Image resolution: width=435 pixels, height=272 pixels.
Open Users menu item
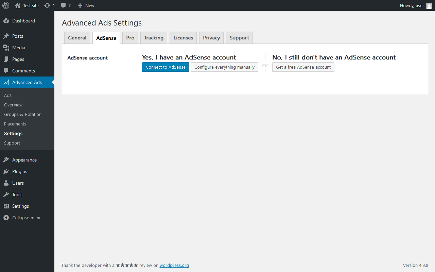tap(27, 183)
